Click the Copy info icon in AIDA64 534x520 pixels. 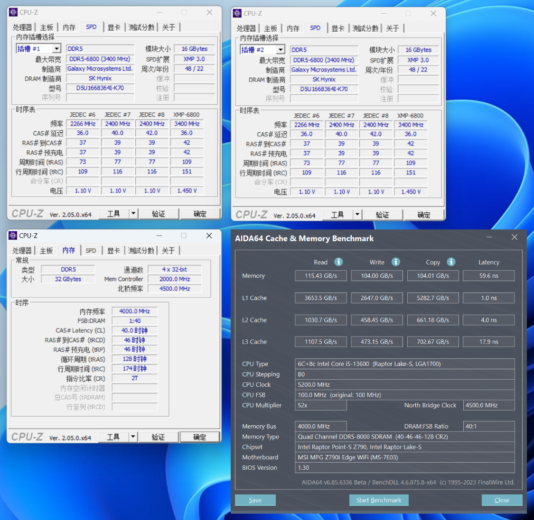[x=451, y=262]
